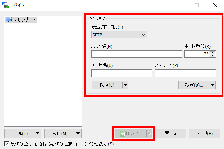Click the green ログイン button
224x149 pixels.
[130, 133]
